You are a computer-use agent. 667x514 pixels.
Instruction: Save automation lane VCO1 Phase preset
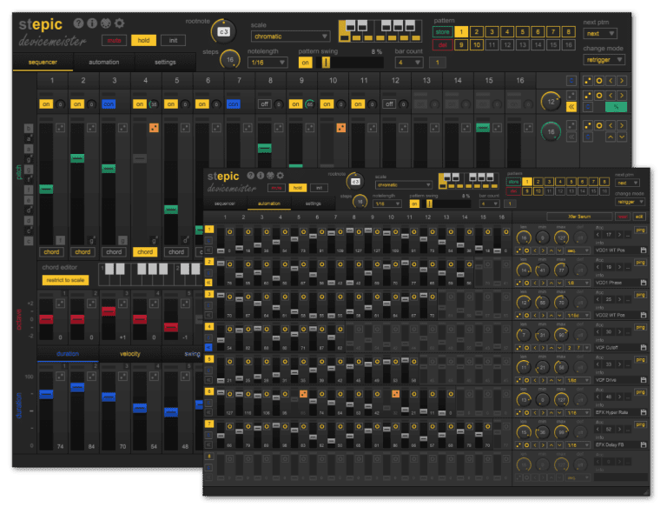tap(644, 283)
